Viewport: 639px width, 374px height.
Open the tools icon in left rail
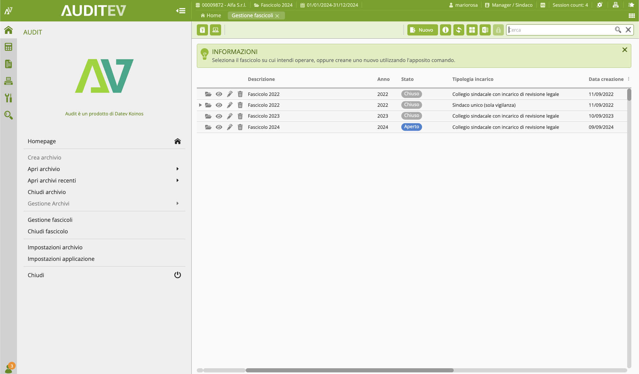(x=8, y=98)
